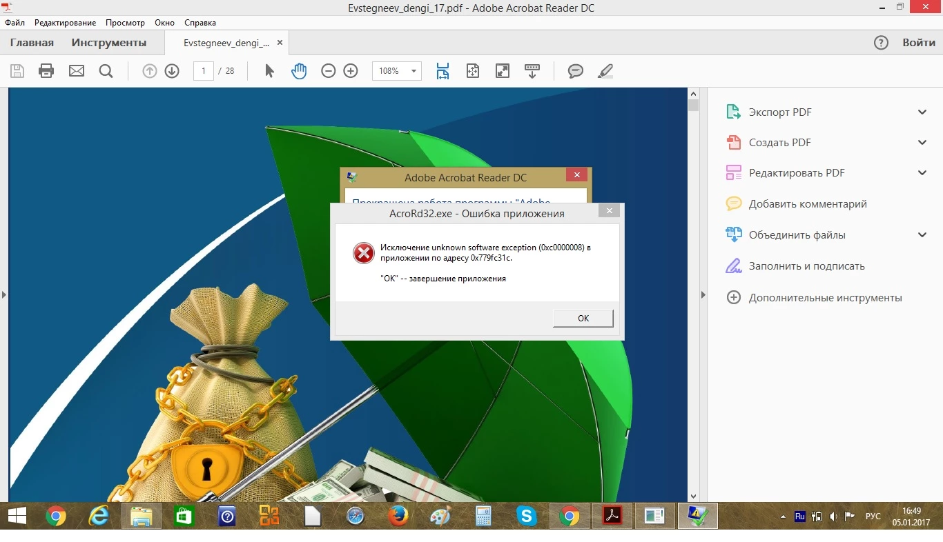Open Экспорт PDF tool

pyautogui.click(x=780, y=112)
